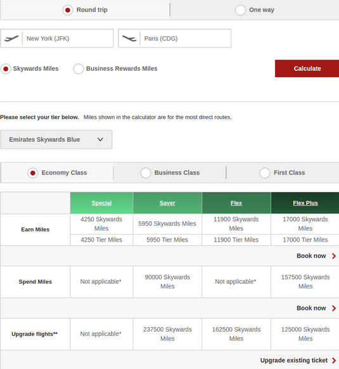Choose Business Rewards Miles option
Screen dimensions: 339x369
point(79,68)
